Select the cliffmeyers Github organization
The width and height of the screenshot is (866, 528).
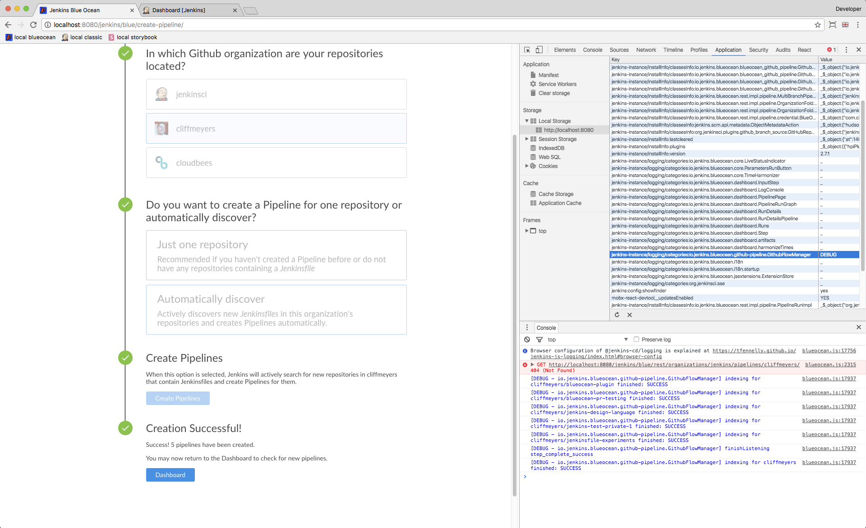[x=276, y=128]
